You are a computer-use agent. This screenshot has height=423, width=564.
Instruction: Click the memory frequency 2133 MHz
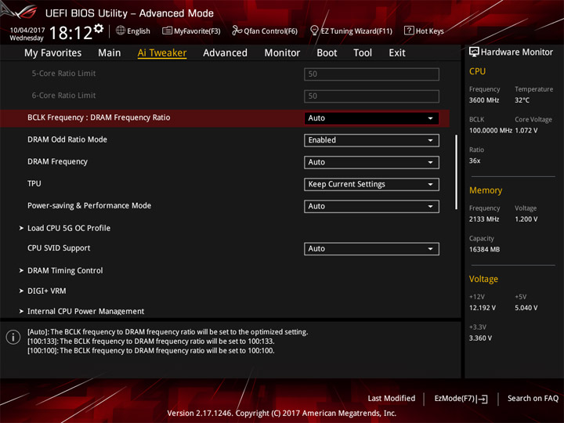point(484,219)
